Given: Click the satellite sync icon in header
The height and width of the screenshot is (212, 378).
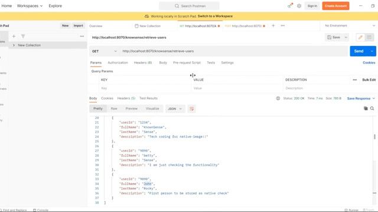Looking at the screenshot, I should [x=290, y=6].
